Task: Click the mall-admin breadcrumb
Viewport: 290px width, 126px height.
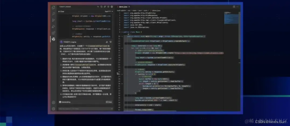Action: tap(121, 11)
